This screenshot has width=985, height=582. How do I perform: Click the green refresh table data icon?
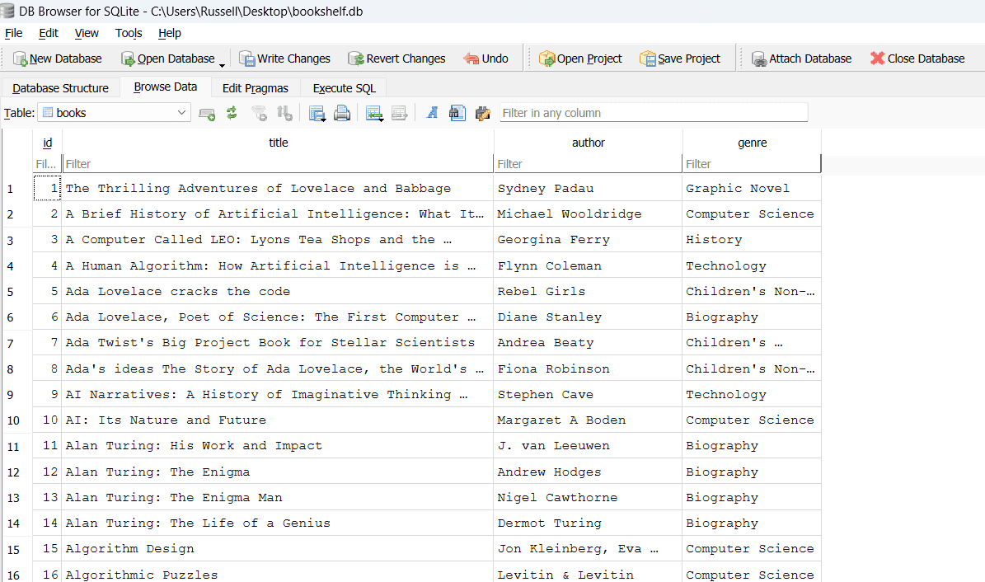coord(232,113)
